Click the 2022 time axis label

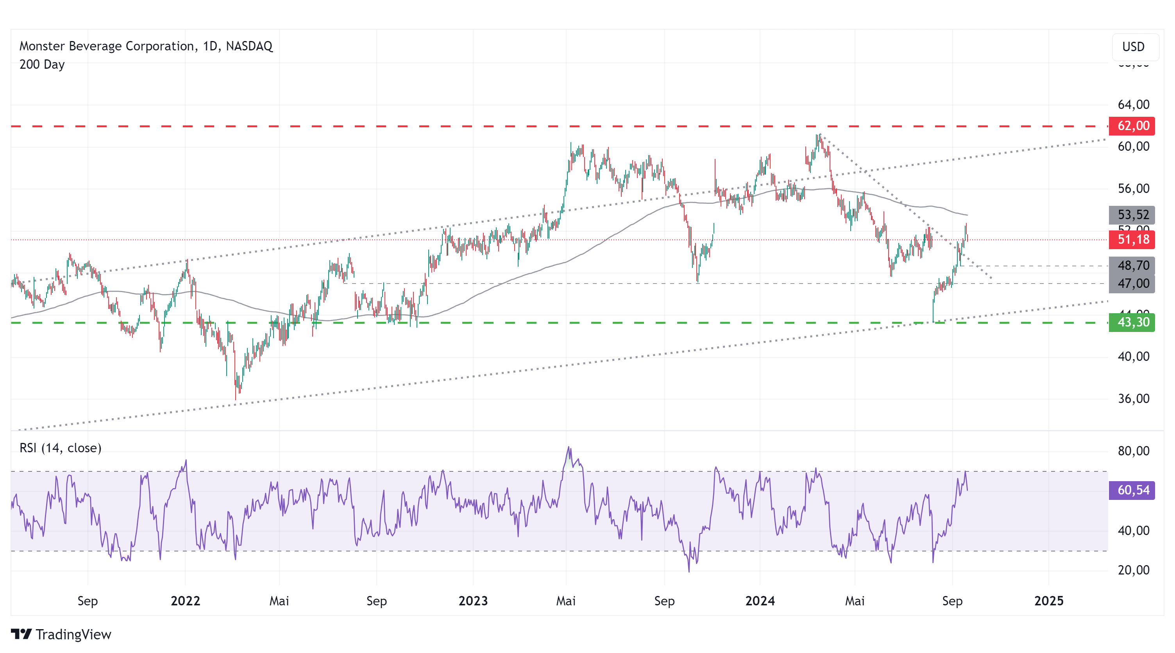tap(185, 601)
